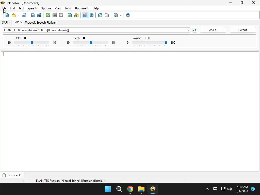This screenshot has width=260, height=195.
Task: Start reading aloud with green Play button
Action: tap(48, 15)
